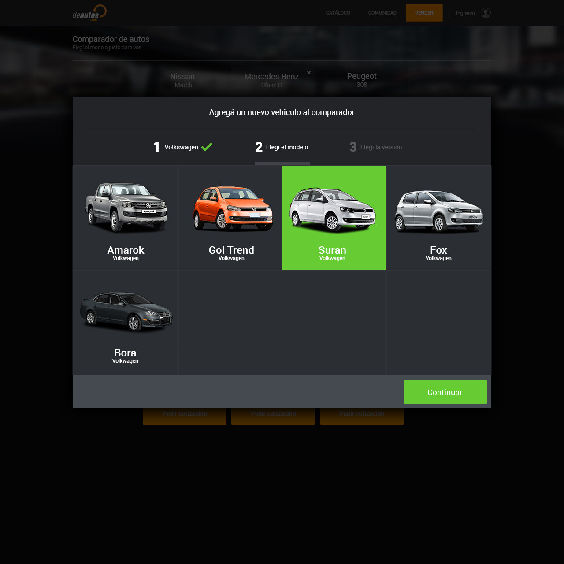Click Pedir cotización under Mercedes Benz
This screenshot has height=564, width=564.
(x=273, y=416)
